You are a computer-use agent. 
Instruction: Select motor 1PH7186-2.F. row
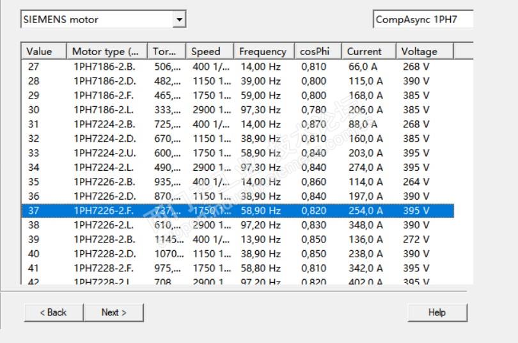pos(238,95)
